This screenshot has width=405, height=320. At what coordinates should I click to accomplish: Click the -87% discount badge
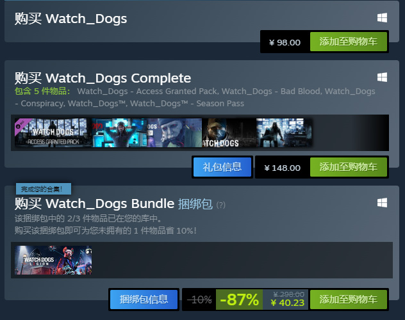[239, 300]
